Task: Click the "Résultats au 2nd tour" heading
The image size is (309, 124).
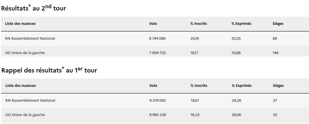Action: [34, 8]
